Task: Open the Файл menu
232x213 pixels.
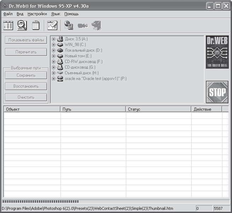Action: tap(8, 14)
